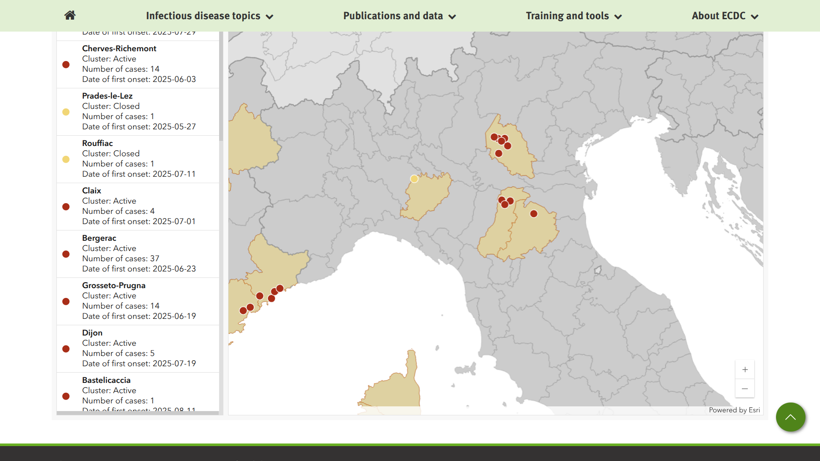Click the vertical scrollbar of cluster list
This screenshot has height=461, width=820.
pyautogui.click(x=221, y=85)
